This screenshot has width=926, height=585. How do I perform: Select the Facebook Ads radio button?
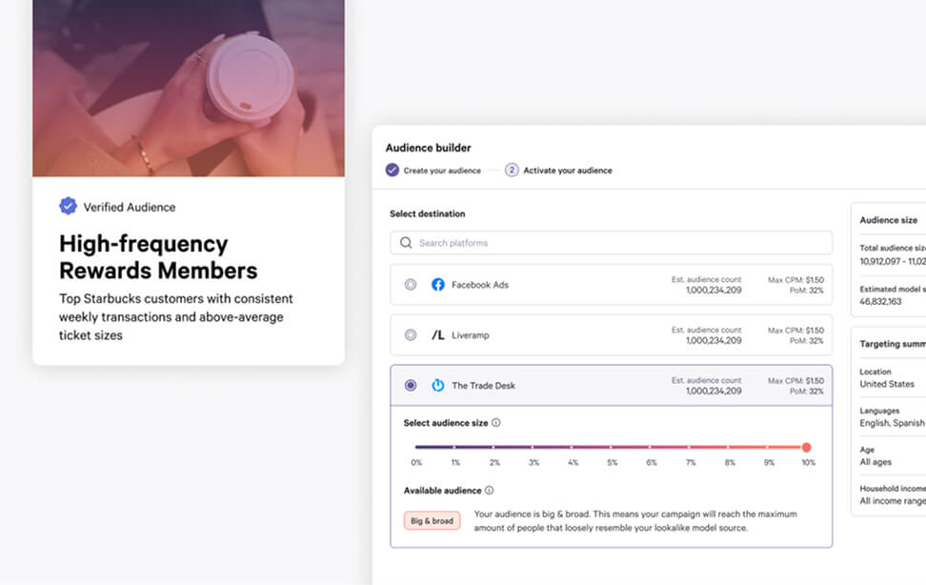point(410,286)
